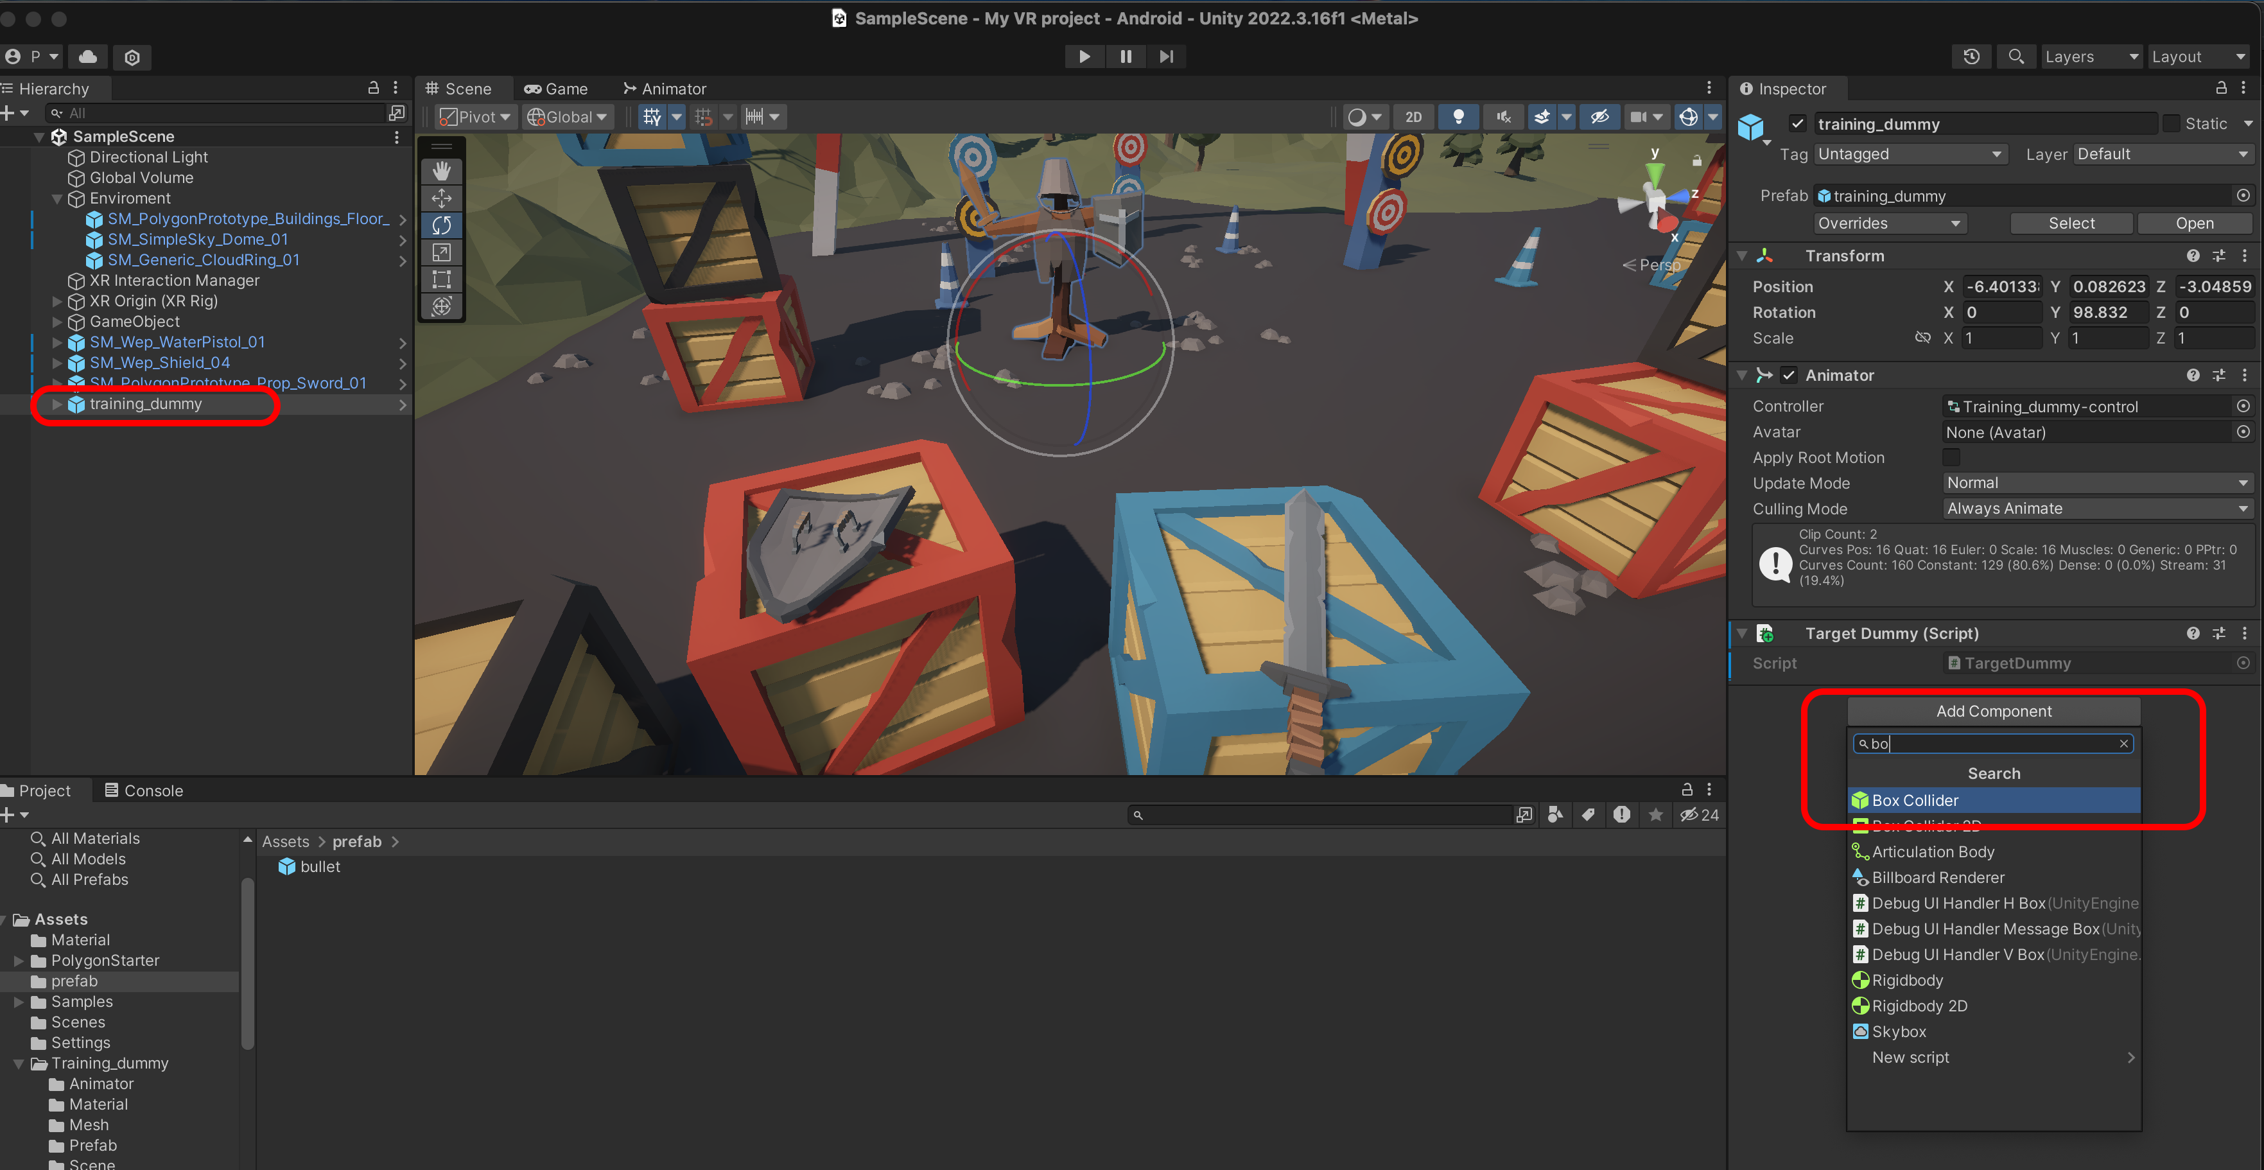Image resolution: width=2264 pixels, height=1170 pixels.
Task: Toggle the Static checkbox
Action: [2171, 124]
